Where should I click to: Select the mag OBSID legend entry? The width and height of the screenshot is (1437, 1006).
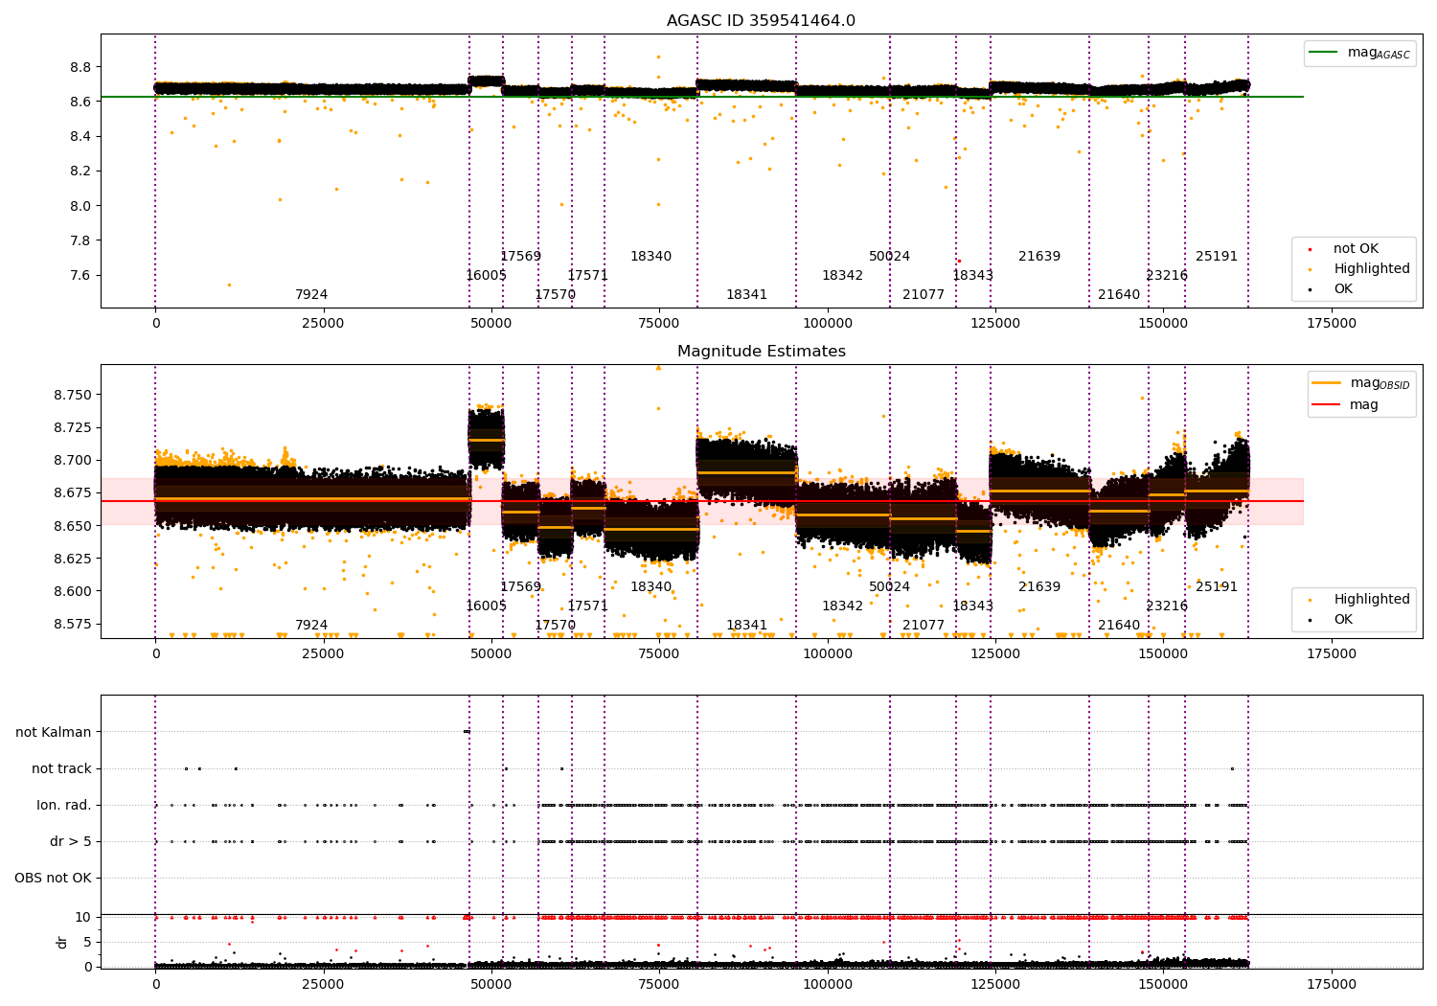point(1361,383)
